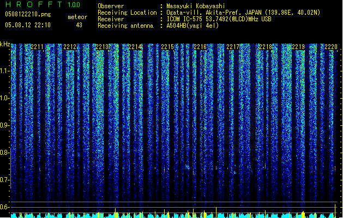Screen dimensions: 343x218
Task: Click the meteor label
Action: (77, 17)
